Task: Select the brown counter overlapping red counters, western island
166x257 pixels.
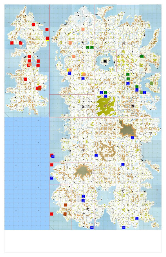Action: click(x=40, y=89)
